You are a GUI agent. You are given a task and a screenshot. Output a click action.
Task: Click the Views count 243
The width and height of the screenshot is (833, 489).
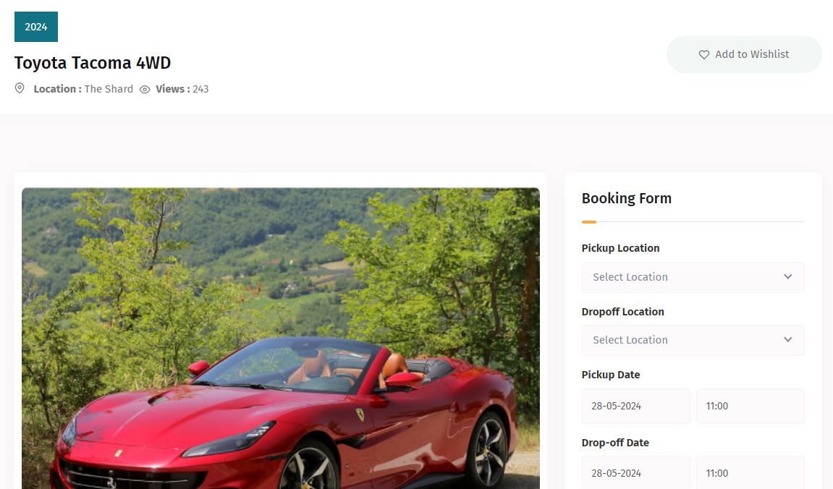[200, 89]
